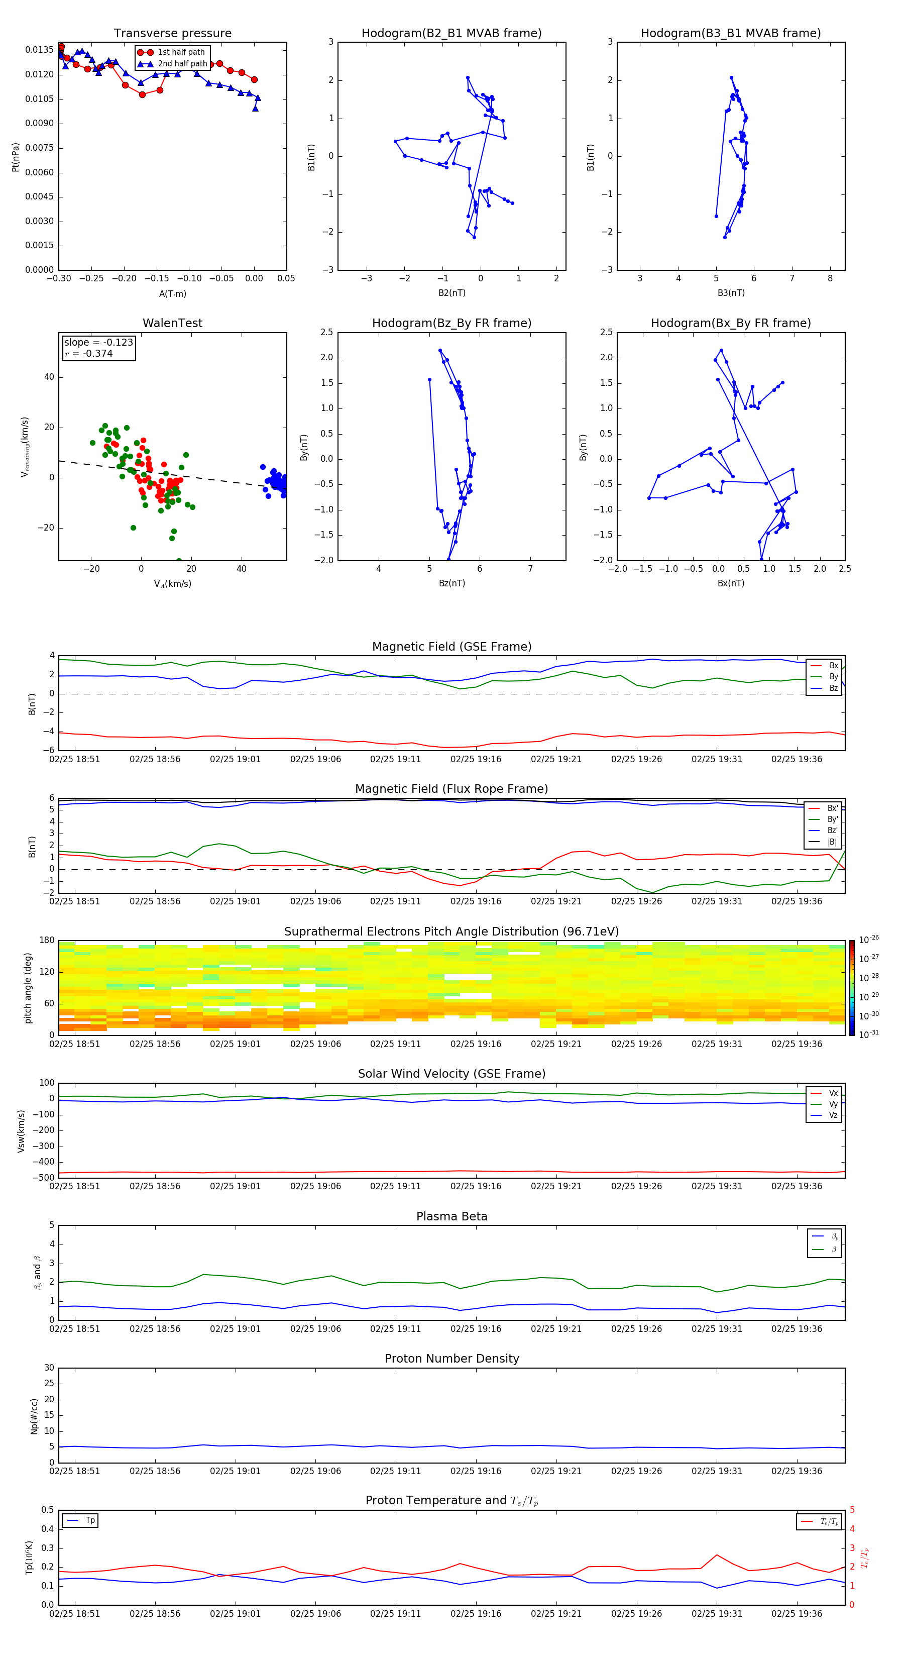This screenshot has height=1658, width=904.
Task: Click the 'Magnetic Field (Flux Rope Frame)' title
Action: coord(451,789)
